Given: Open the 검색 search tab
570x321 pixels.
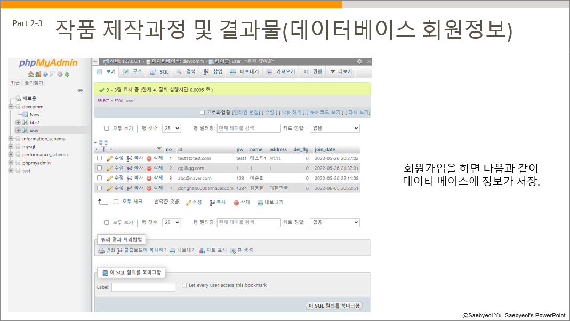Looking at the screenshot, I should pyautogui.click(x=186, y=71).
